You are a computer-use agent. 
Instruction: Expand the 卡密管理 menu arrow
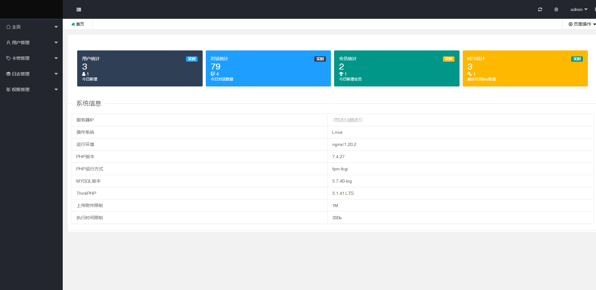(x=56, y=58)
